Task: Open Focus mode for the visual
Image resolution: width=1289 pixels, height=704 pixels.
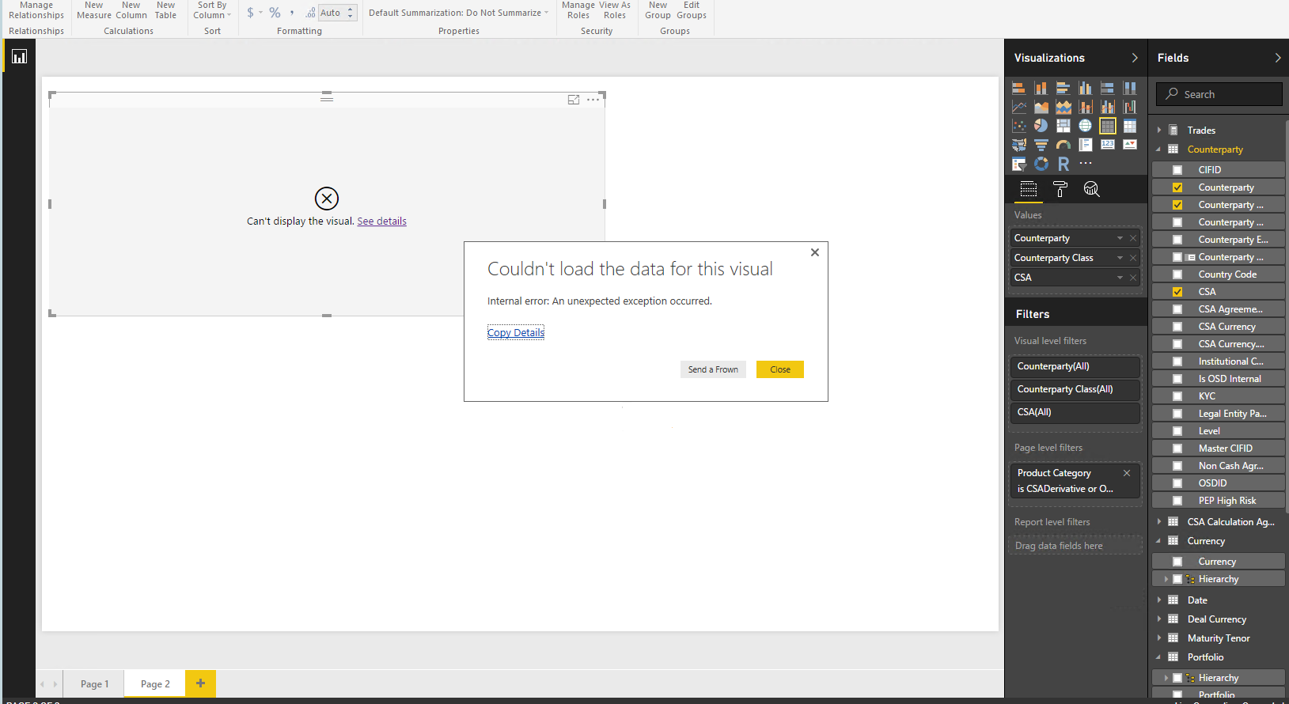Action: [x=574, y=100]
